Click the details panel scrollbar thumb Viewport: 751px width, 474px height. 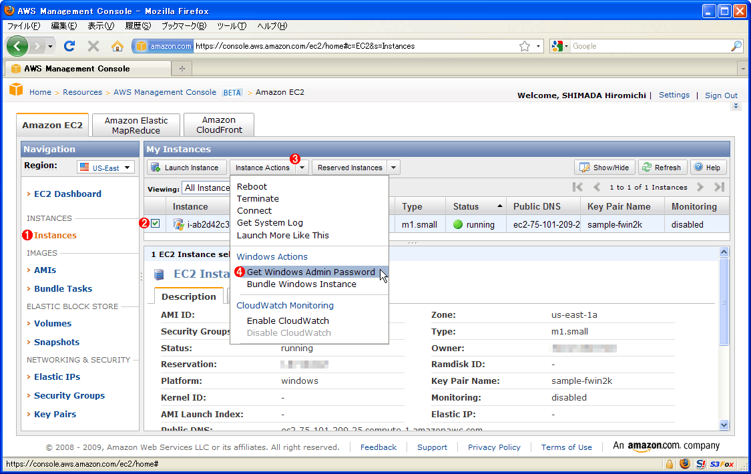724,302
